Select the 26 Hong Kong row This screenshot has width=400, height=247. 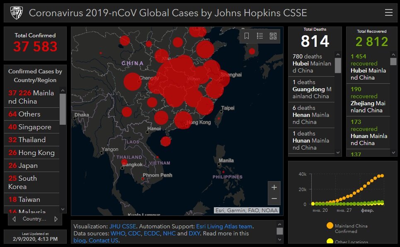coord(32,153)
